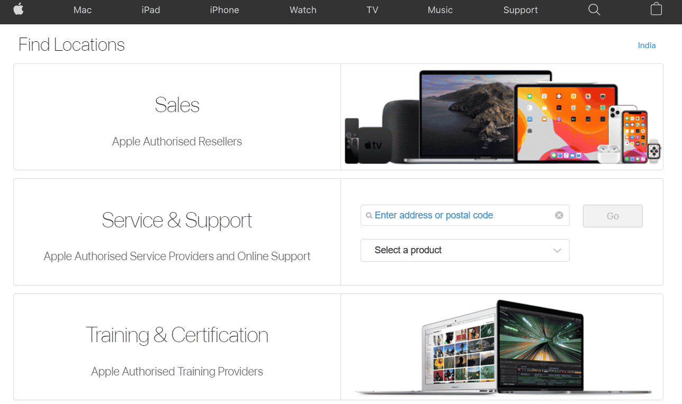
Task: Click the chevron arrow in the product selector
Action: 557,251
